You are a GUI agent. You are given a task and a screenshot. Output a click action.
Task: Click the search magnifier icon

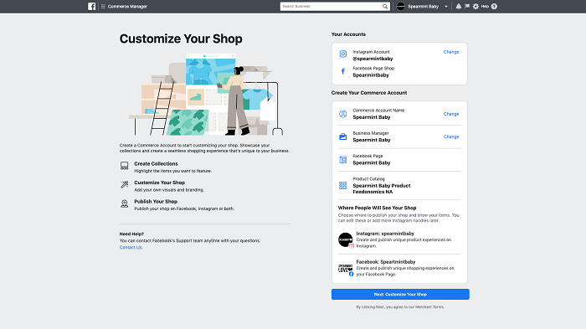click(384, 7)
